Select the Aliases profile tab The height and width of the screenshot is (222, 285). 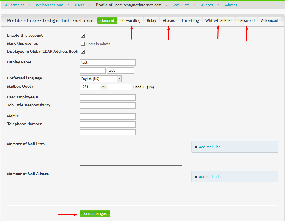point(169,20)
